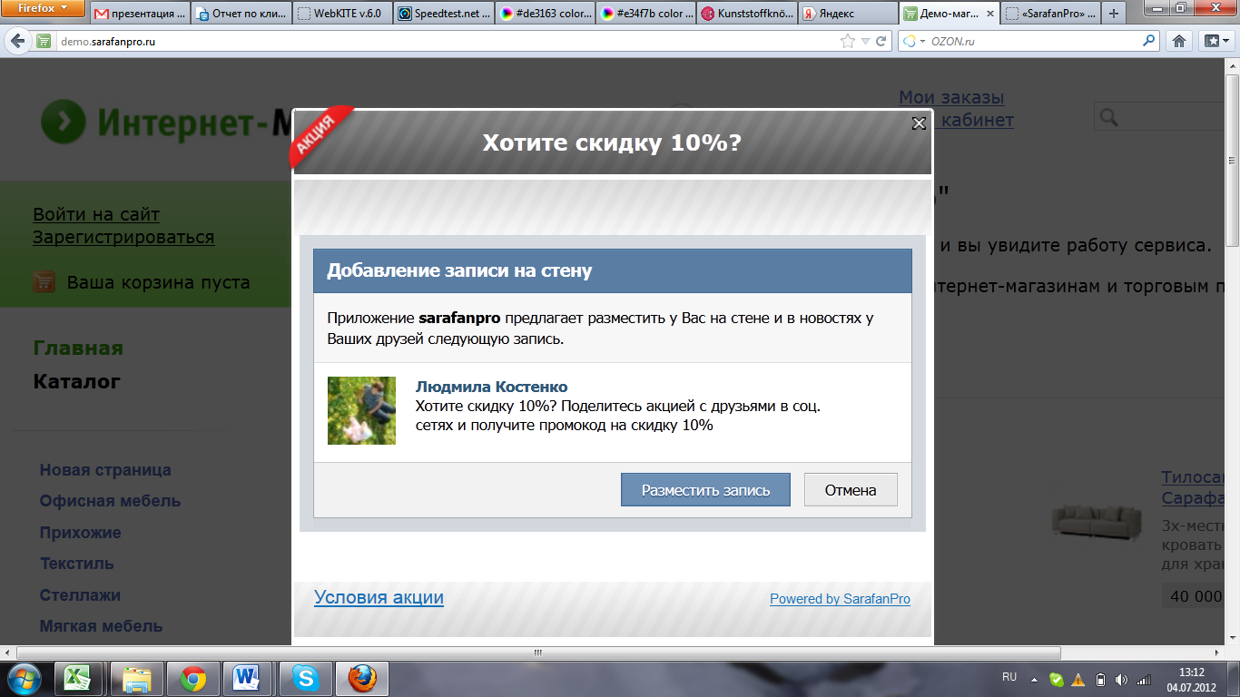
Task: Switch to the Speedtest.net tab
Action: pyautogui.click(x=444, y=14)
